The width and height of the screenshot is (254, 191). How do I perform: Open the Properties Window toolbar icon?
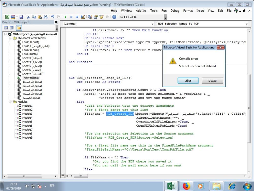pyautogui.click(x=96, y=17)
